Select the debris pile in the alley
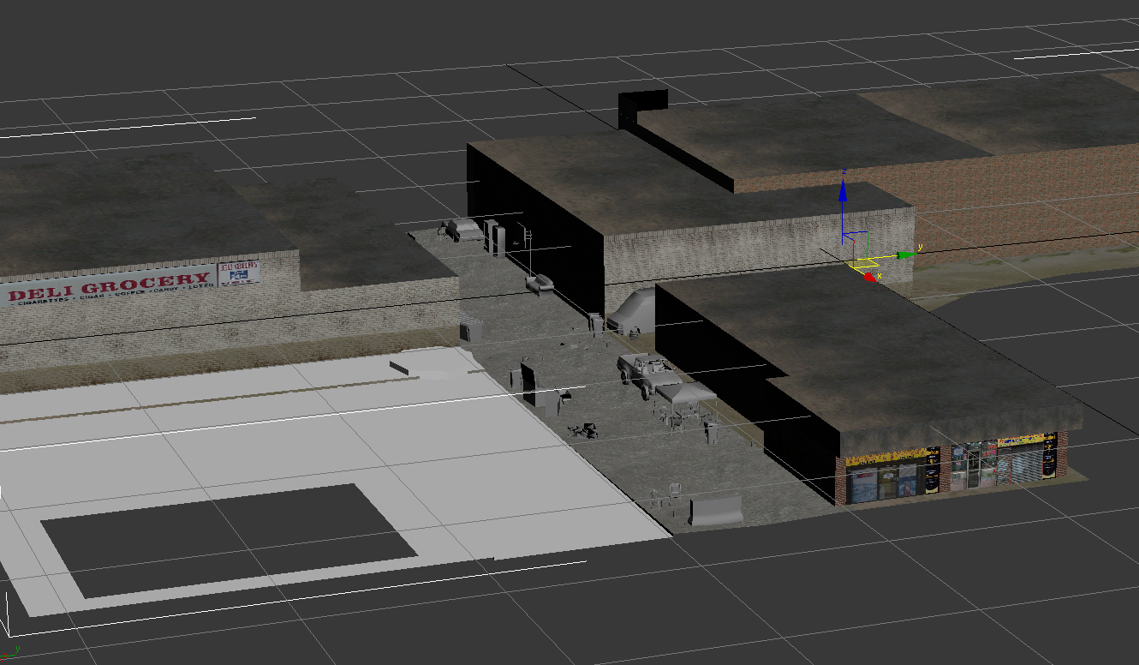Viewport: 1139px width, 665px height. click(x=582, y=428)
